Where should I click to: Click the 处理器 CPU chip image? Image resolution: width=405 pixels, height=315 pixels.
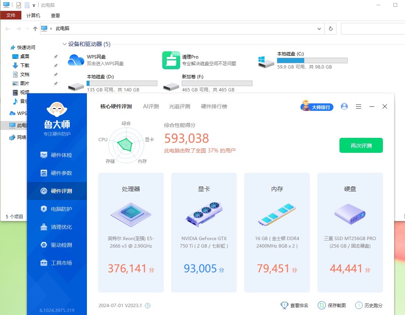pos(131,214)
